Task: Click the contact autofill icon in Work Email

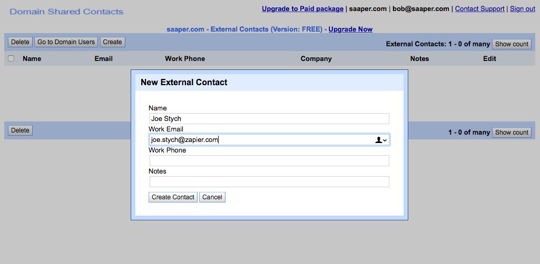Action: (x=380, y=140)
